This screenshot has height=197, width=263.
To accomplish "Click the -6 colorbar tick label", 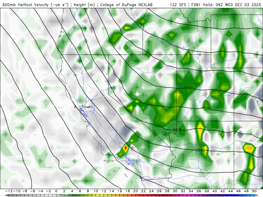I will pos(33,191).
